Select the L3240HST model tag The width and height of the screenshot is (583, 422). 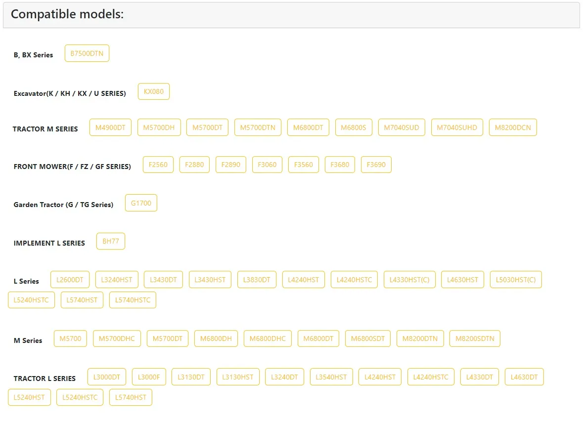pos(117,280)
